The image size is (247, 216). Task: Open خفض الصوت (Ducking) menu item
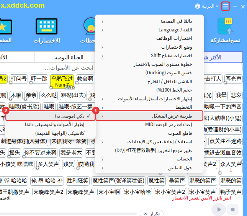pos(149,73)
